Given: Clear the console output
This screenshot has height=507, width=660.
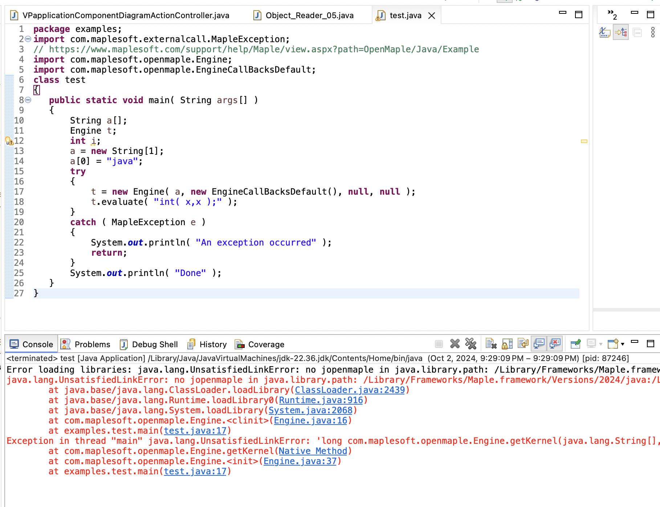Looking at the screenshot, I should coord(491,344).
